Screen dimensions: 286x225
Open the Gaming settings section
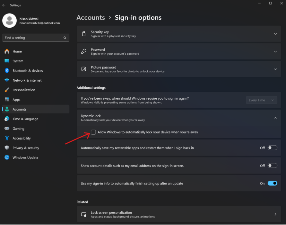(x=19, y=128)
